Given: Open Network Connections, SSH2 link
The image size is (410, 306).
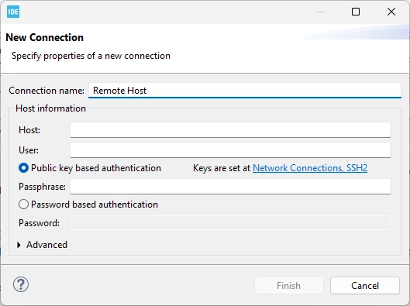Looking at the screenshot, I should pyautogui.click(x=310, y=168).
